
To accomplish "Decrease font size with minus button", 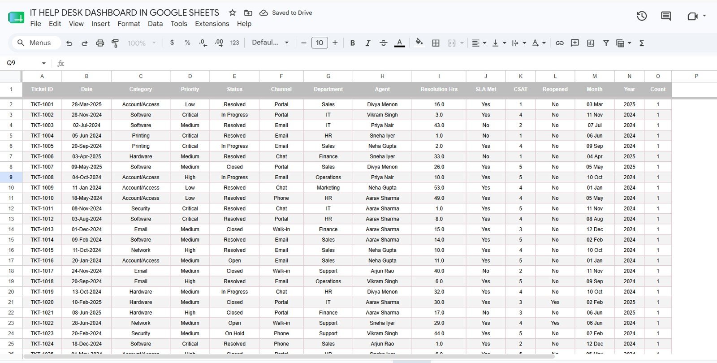I will 304,43.
